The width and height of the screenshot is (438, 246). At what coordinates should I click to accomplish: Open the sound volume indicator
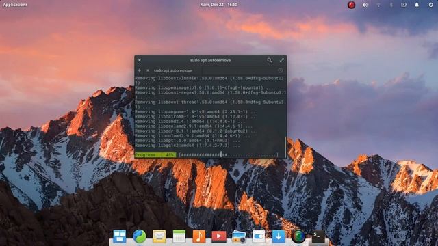365,5
